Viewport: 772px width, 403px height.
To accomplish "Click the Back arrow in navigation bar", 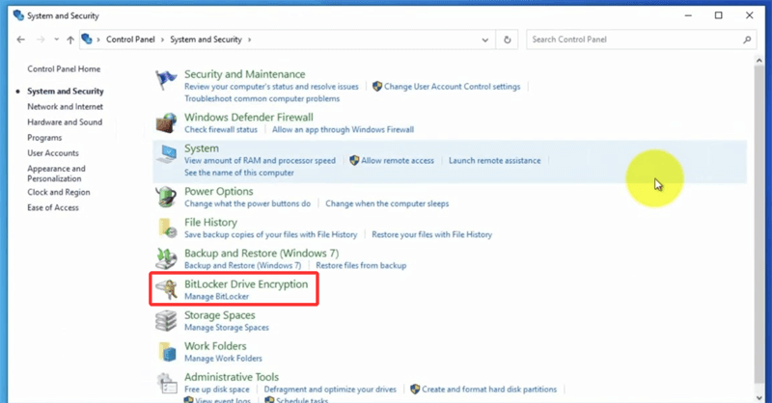I will pyautogui.click(x=20, y=40).
